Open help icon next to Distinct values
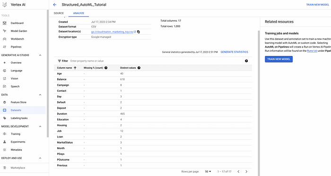This screenshot has height=176, width=331. (139, 68)
